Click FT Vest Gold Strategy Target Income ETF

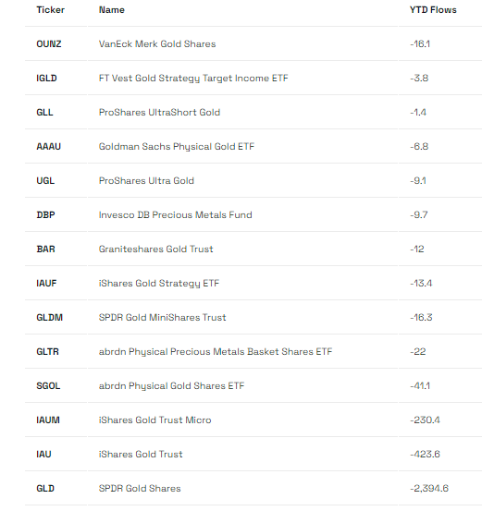click(x=193, y=79)
